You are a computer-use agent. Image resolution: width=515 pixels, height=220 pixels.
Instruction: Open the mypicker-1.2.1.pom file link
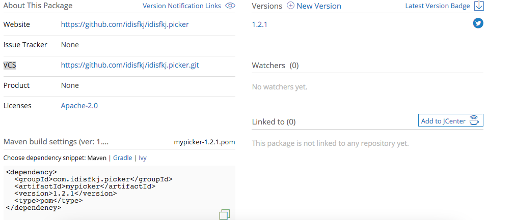204,142
